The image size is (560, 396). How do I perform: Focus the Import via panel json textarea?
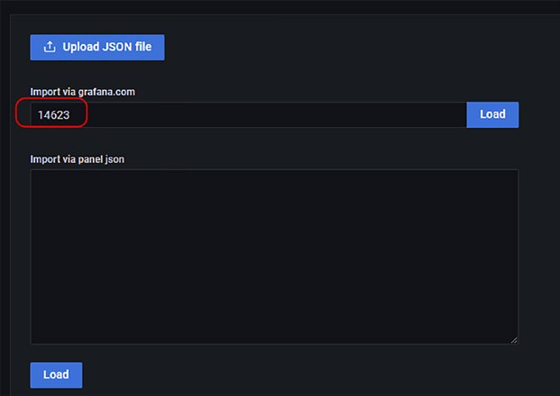tap(274, 256)
